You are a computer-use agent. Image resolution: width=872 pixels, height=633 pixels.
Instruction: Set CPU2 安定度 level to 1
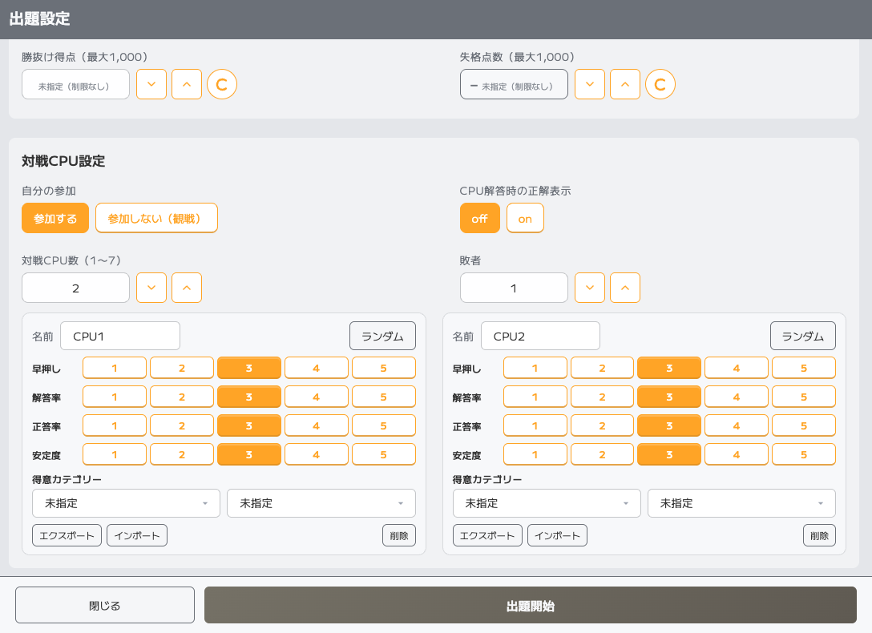pos(535,454)
